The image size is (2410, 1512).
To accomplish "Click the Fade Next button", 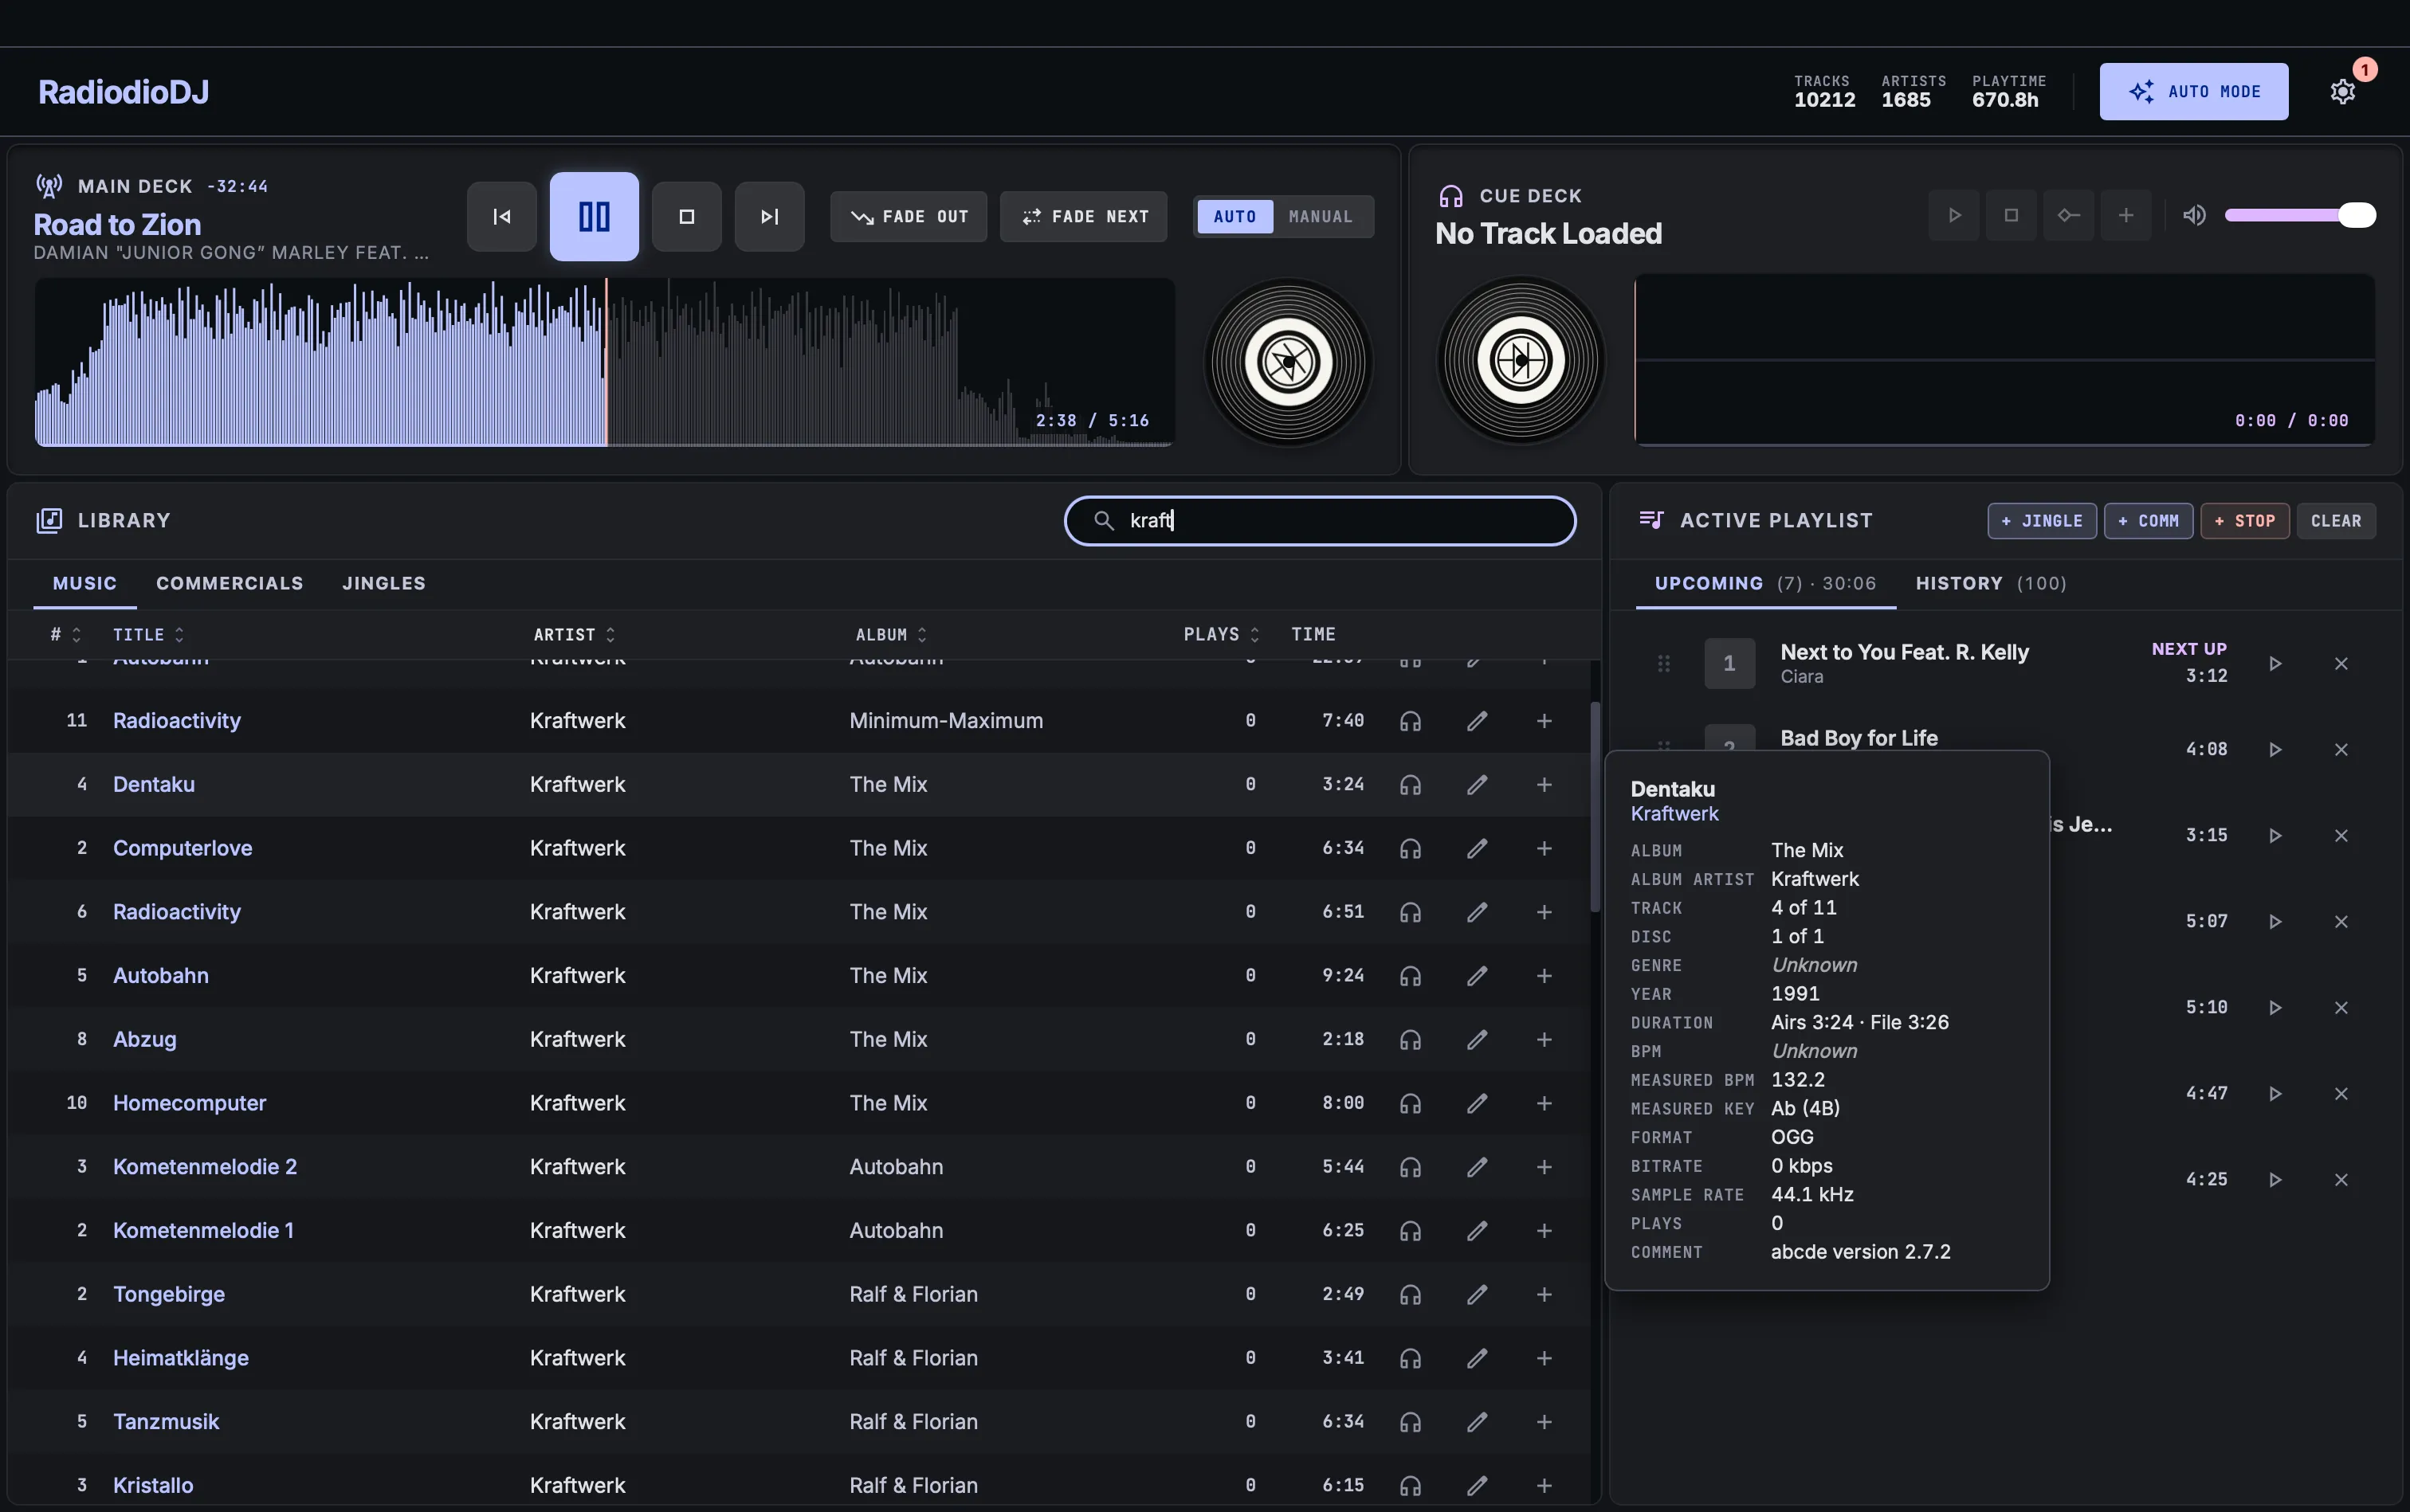I will (1083, 217).
